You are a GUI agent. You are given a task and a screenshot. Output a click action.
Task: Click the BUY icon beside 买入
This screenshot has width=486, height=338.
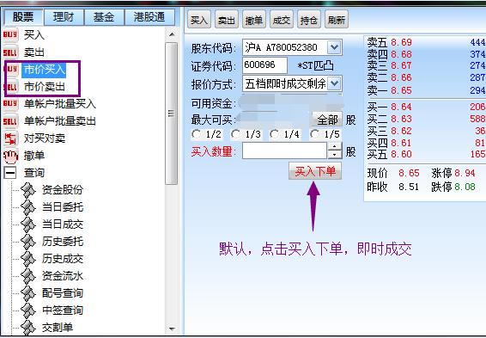(x=10, y=34)
